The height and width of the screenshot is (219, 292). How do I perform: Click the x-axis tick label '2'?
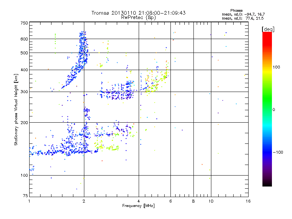pos(84,201)
